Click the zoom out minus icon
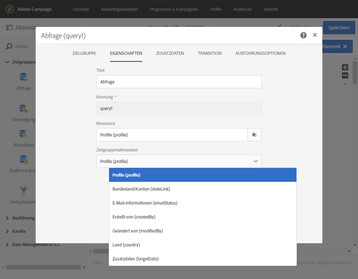 (x=345, y=75)
